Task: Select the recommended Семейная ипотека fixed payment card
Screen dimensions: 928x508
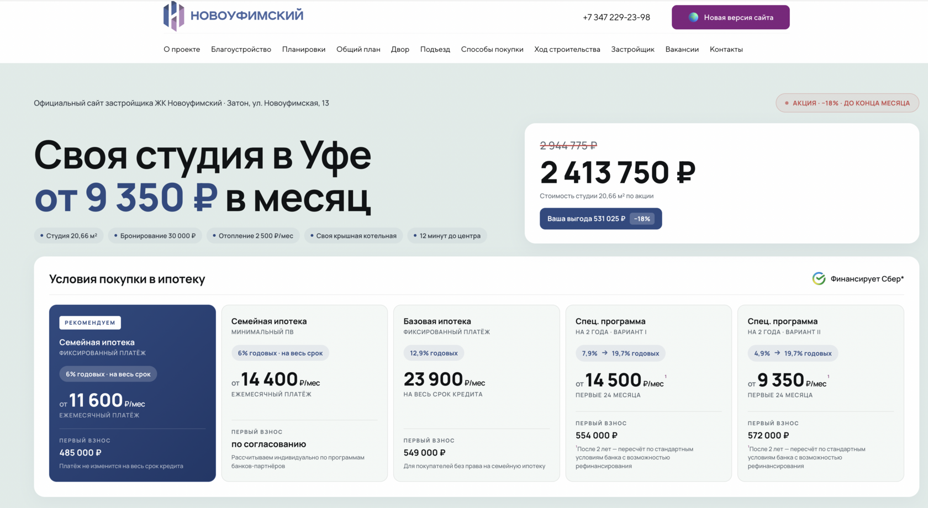Action: 132,393
